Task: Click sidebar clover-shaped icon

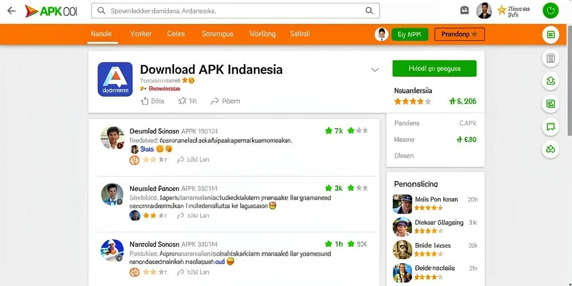Action: pos(551,150)
